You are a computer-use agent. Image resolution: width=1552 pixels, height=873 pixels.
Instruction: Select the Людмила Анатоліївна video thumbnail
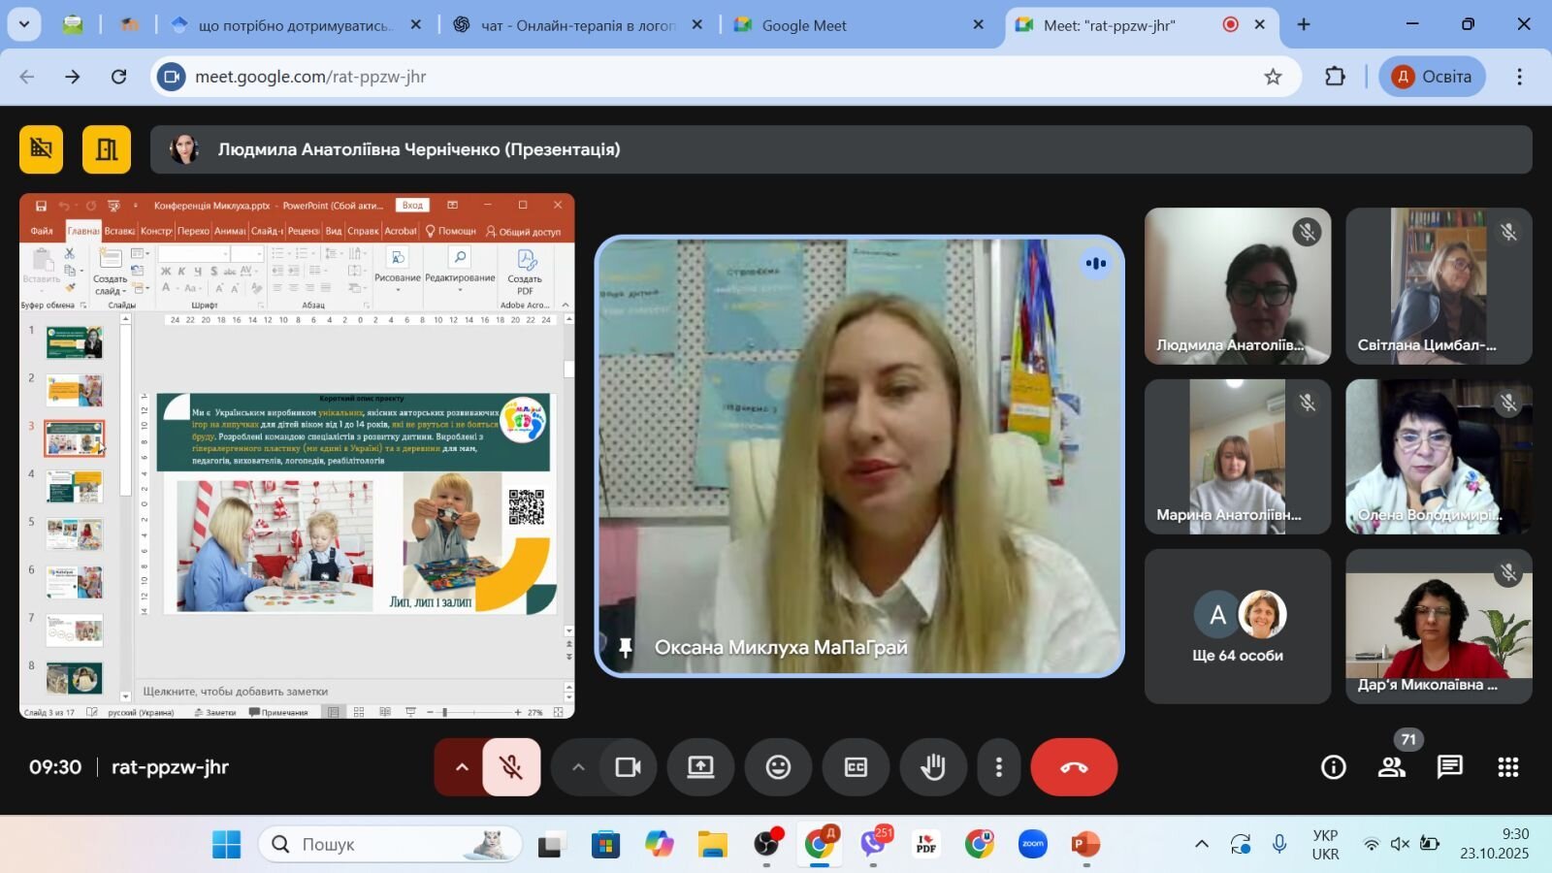1238,286
